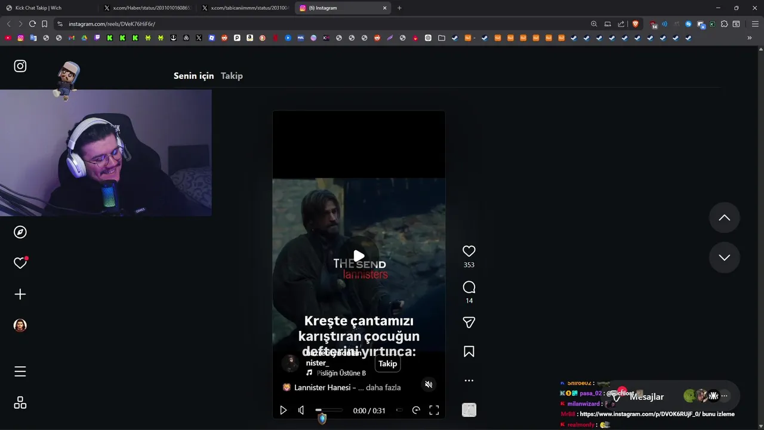Open the YouTube bookmark in bookmarks bar
The height and width of the screenshot is (430, 764).
pos(8,38)
